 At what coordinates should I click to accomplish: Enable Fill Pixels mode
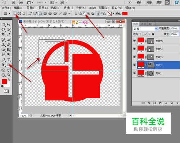click(24, 14)
